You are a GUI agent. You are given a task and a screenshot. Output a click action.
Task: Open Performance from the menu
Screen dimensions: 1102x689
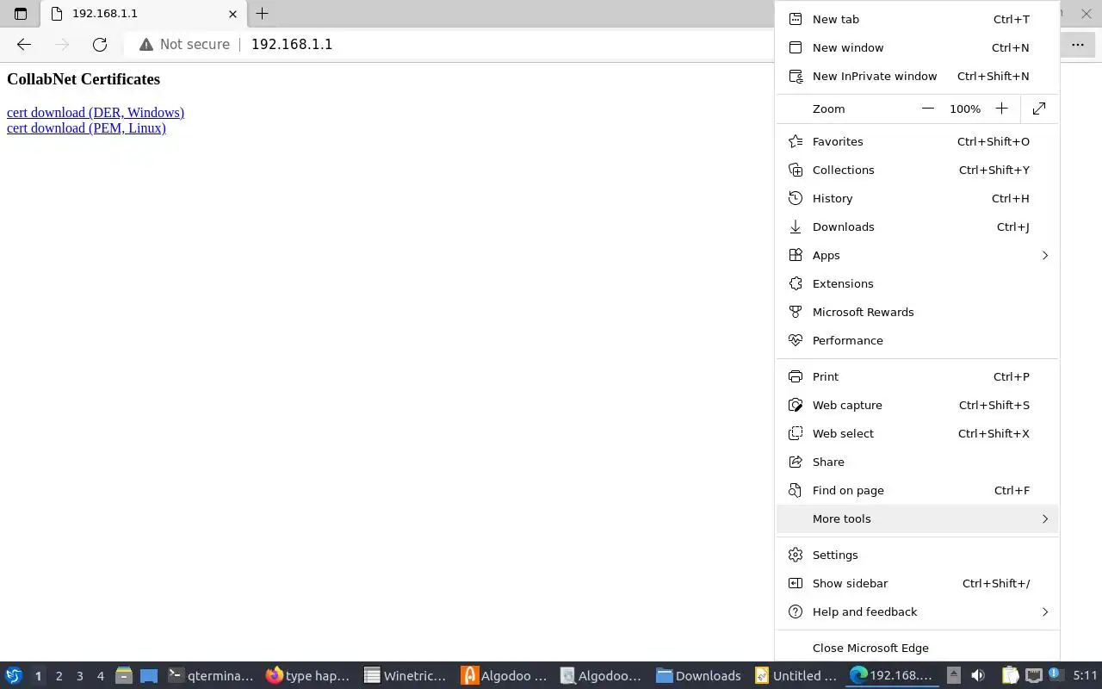click(917, 340)
